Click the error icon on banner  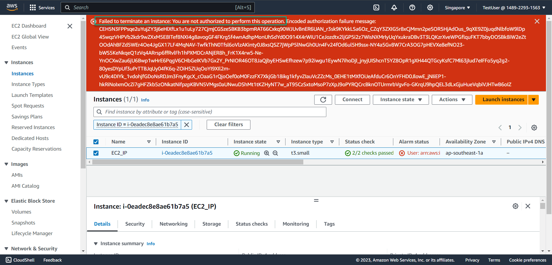(93, 22)
